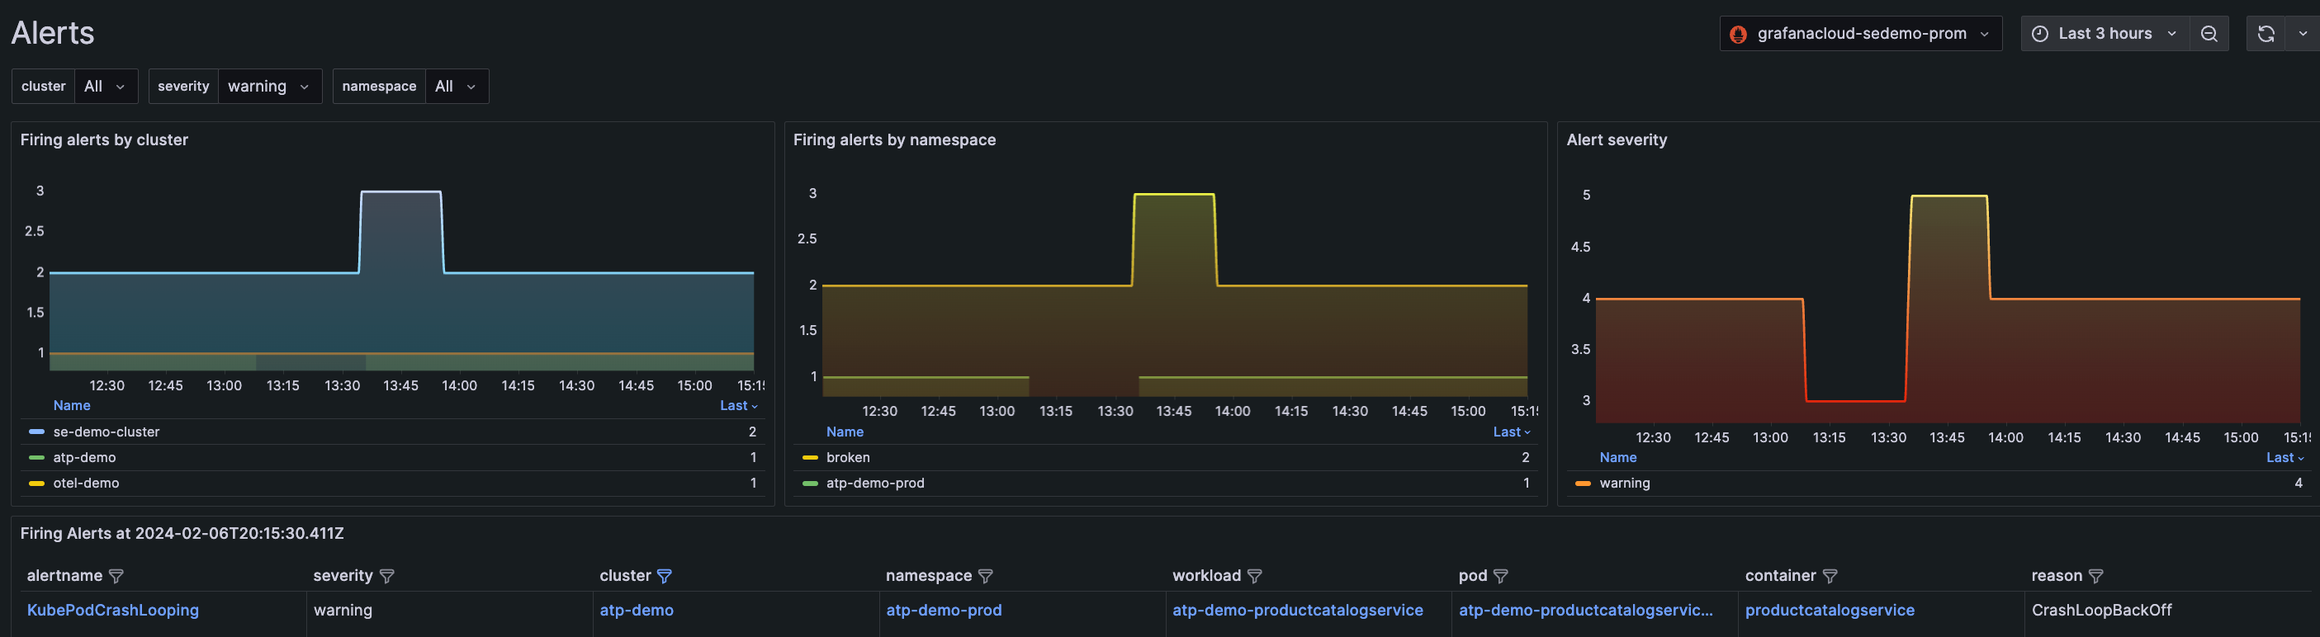Viewport: 2320px width, 637px height.
Task: Toggle se-demo-cluster series in legend
Action: coord(106,432)
